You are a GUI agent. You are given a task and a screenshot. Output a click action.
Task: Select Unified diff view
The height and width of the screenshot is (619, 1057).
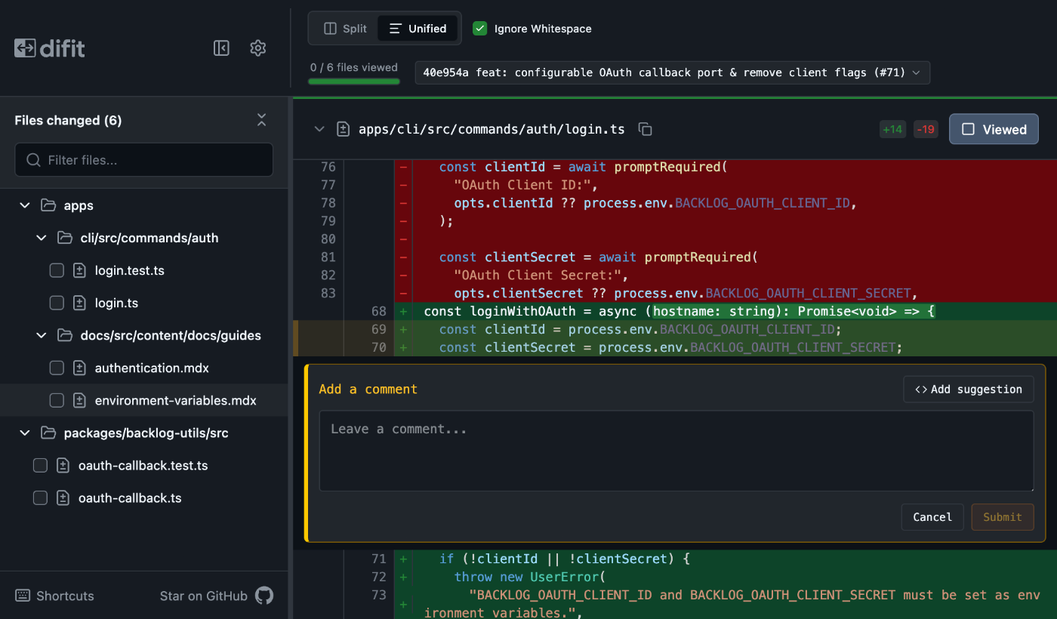click(418, 29)
